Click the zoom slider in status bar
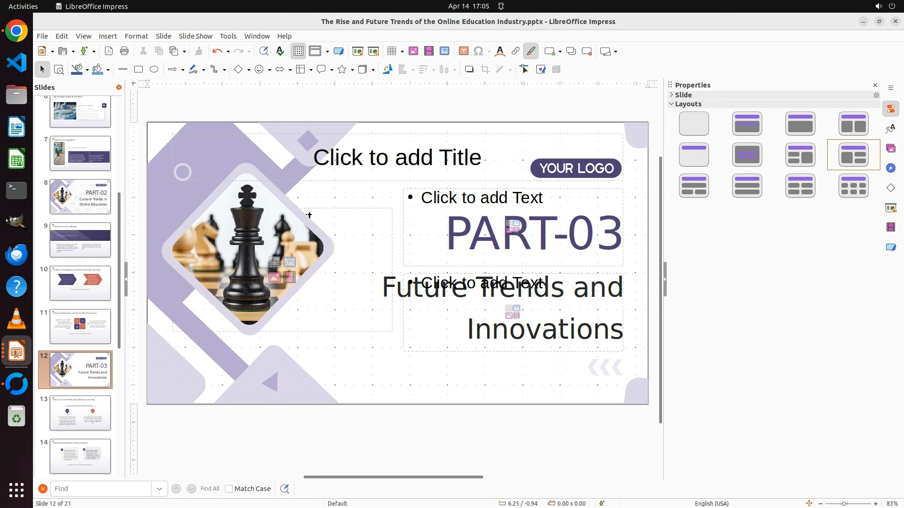The image size is (904, 508). point(844,503)
